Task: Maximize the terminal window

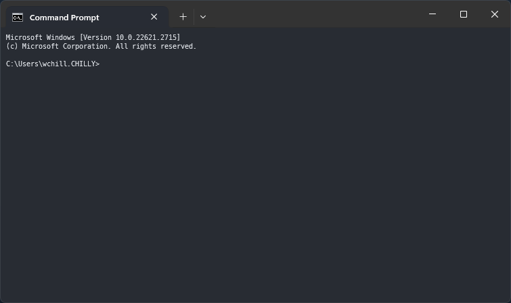Action: coord(464,14)
